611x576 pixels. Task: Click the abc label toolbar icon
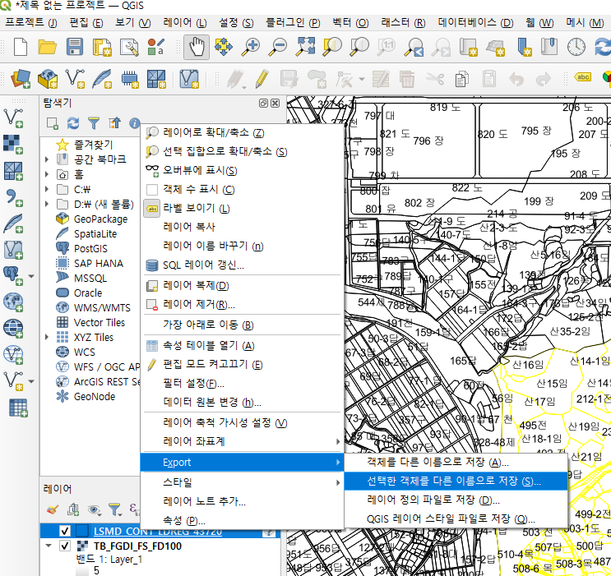click(582, 77)
